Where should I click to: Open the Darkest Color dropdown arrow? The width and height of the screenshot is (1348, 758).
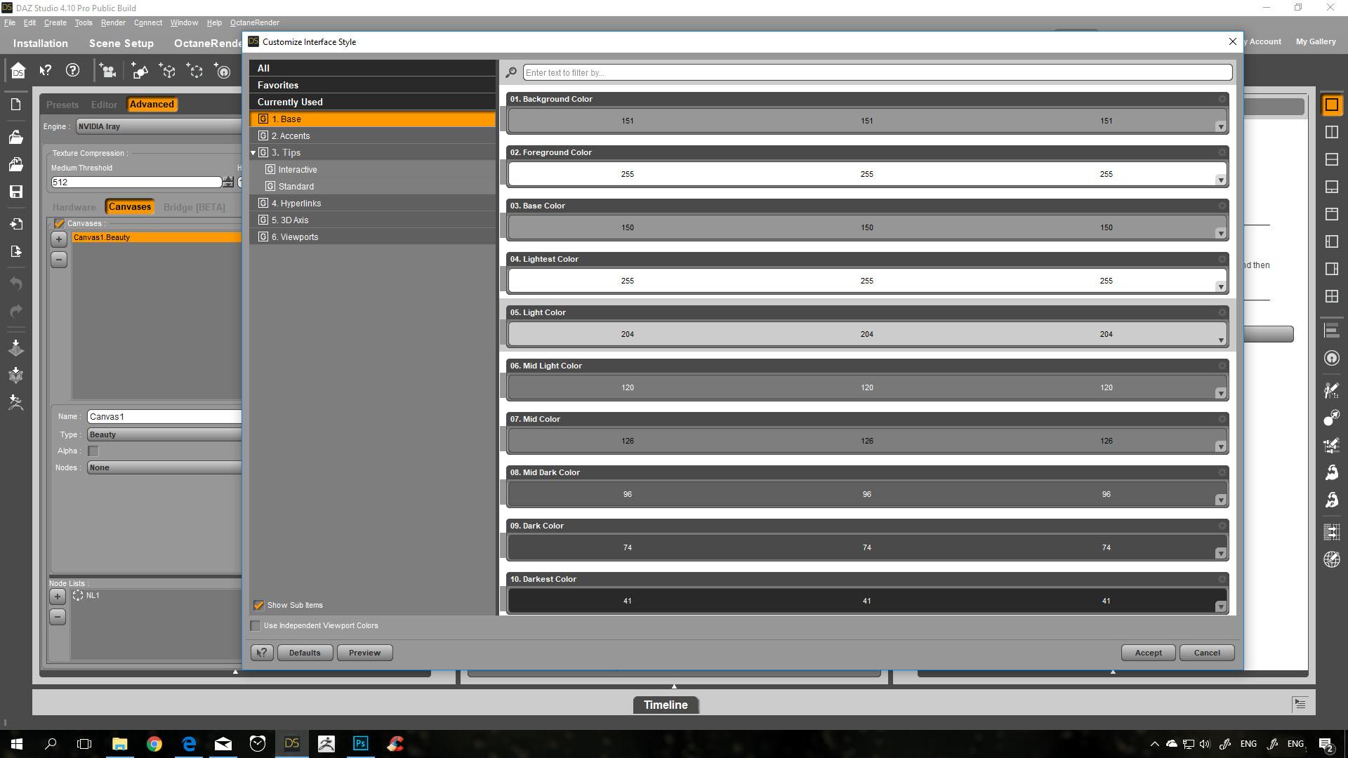pyautogui.click(x=1220, y=606)
